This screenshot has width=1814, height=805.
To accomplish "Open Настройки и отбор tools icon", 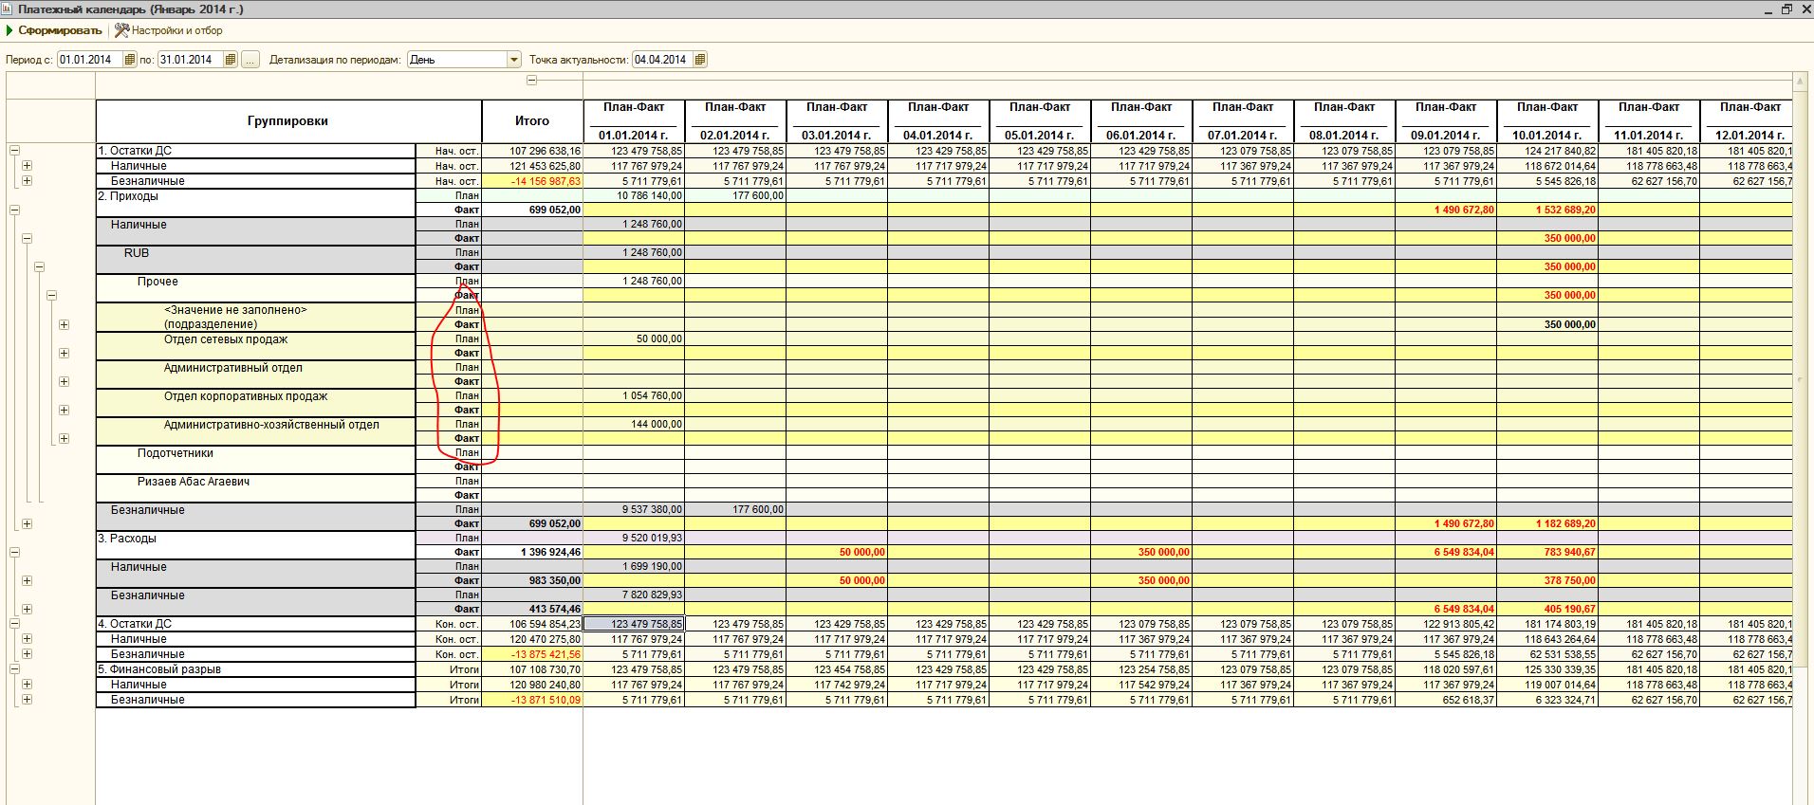I will [121, 30].
